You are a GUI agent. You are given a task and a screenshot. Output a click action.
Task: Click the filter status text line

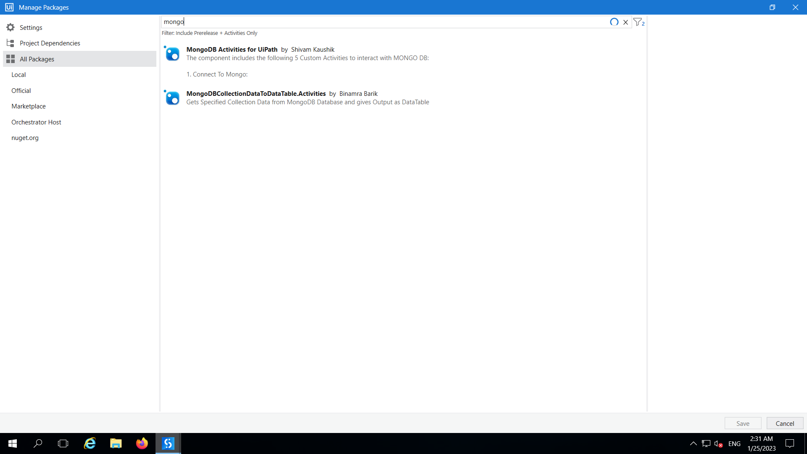[209, 33]
